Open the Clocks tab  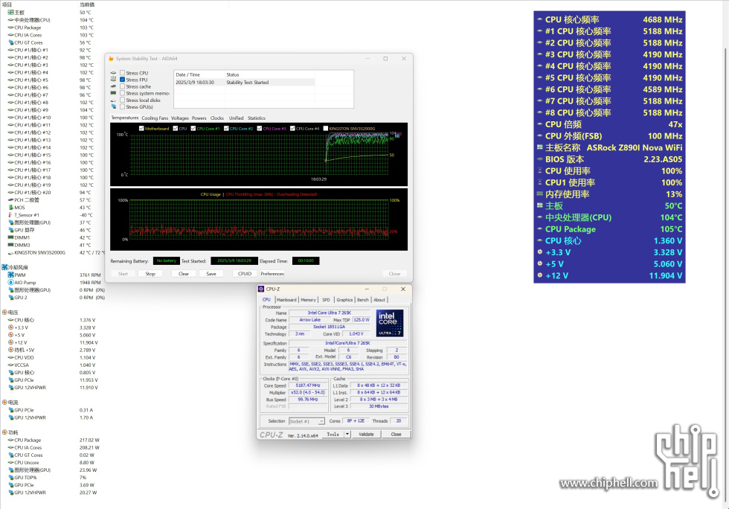coord(217,118)
